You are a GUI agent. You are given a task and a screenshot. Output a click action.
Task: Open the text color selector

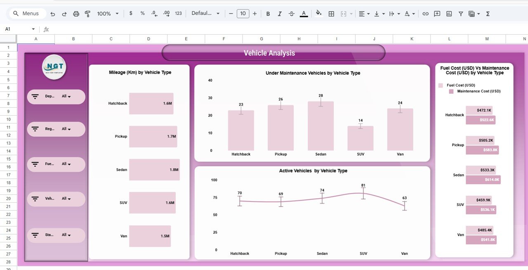[303, 13]
